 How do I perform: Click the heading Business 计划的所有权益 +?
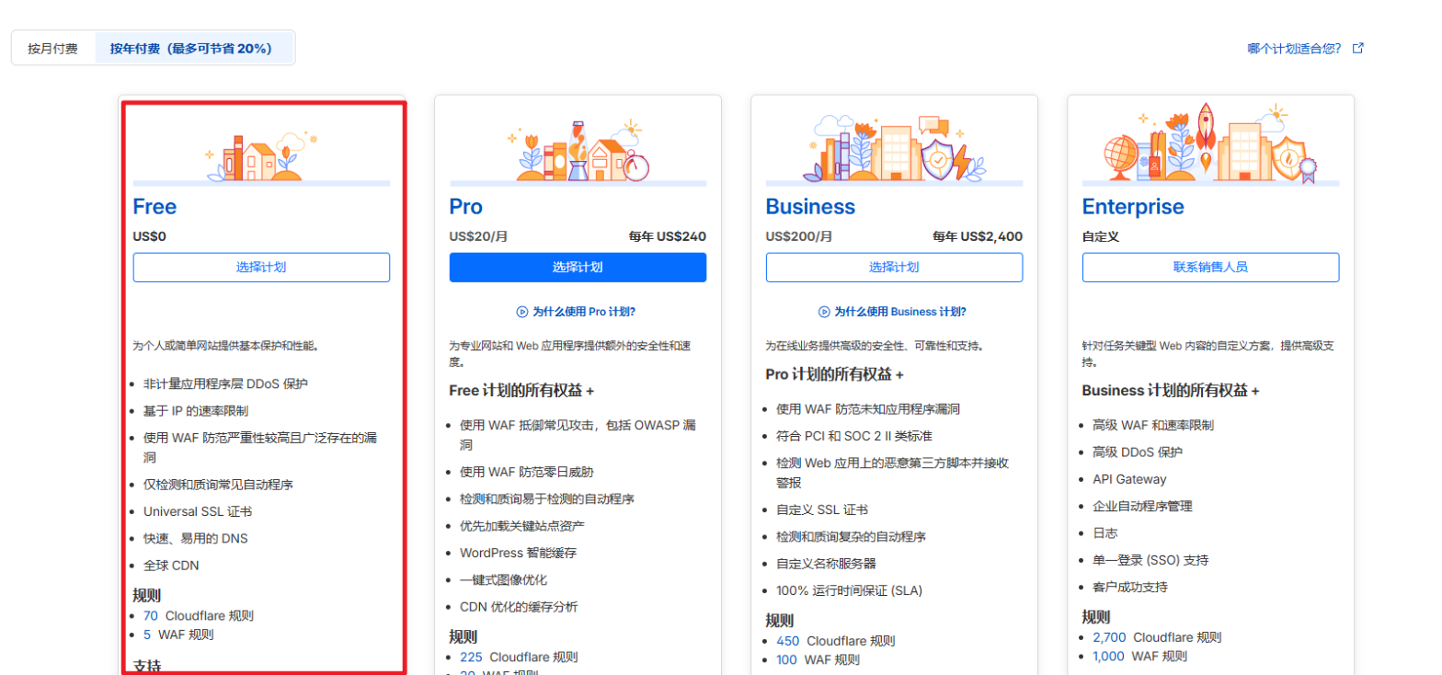(x=1171, y=391)
